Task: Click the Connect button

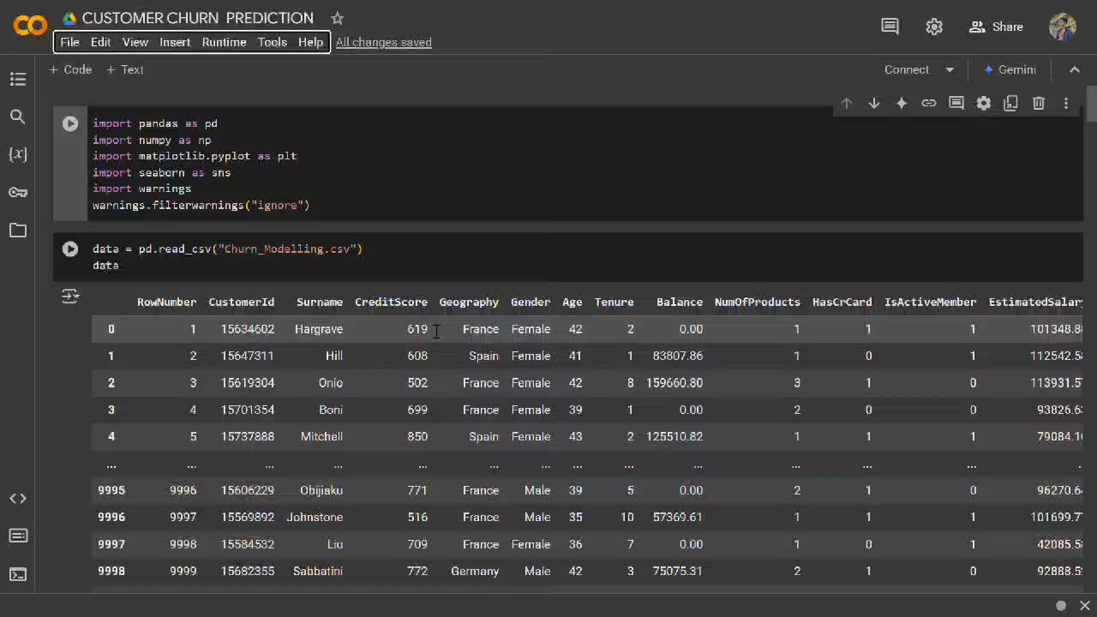Action: click(x=907, y=69)
